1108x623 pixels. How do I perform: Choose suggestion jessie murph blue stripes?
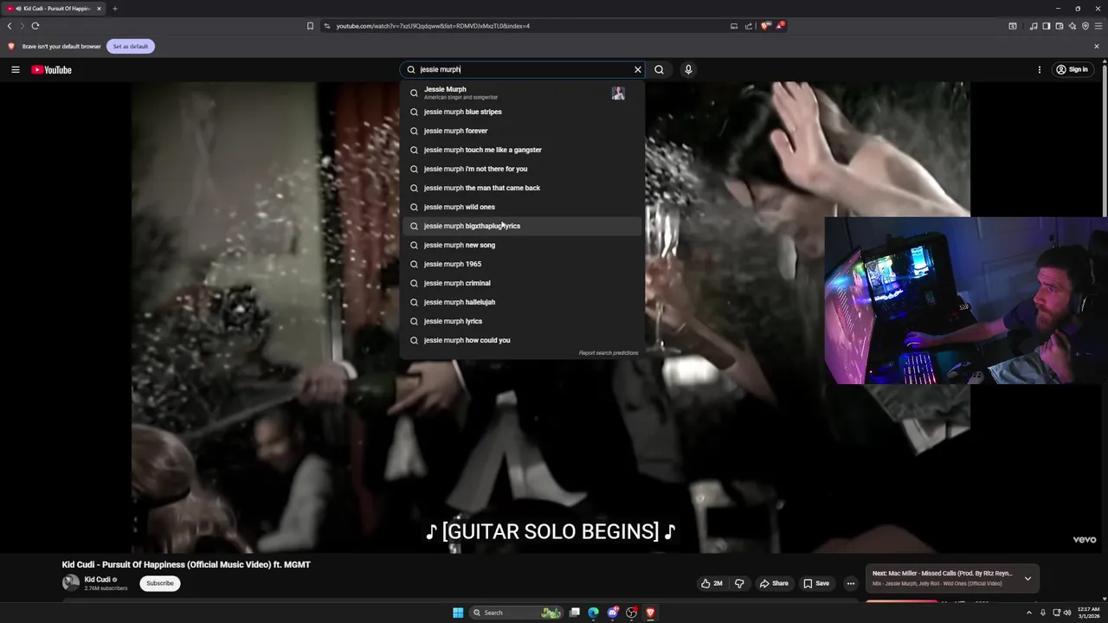pyautogui.click(x=522, y=112)
